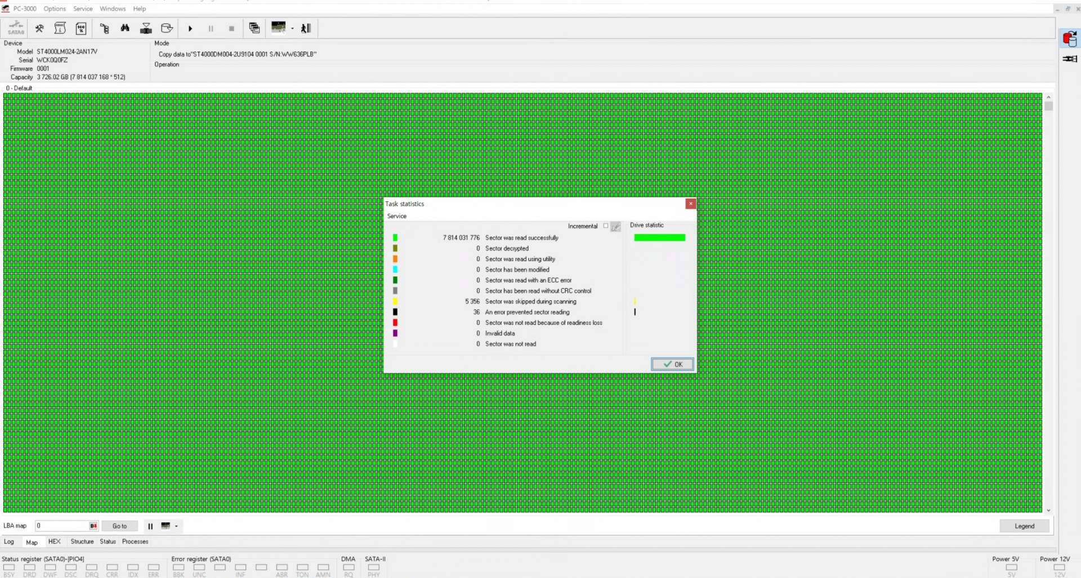Stop the task with the stop button
The image size is (1081, 578).
(231, 28)
